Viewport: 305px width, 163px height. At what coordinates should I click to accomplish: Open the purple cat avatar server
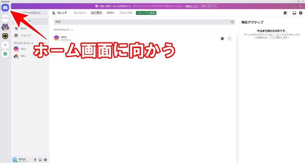pyautogui.click(x=5, y=27)
